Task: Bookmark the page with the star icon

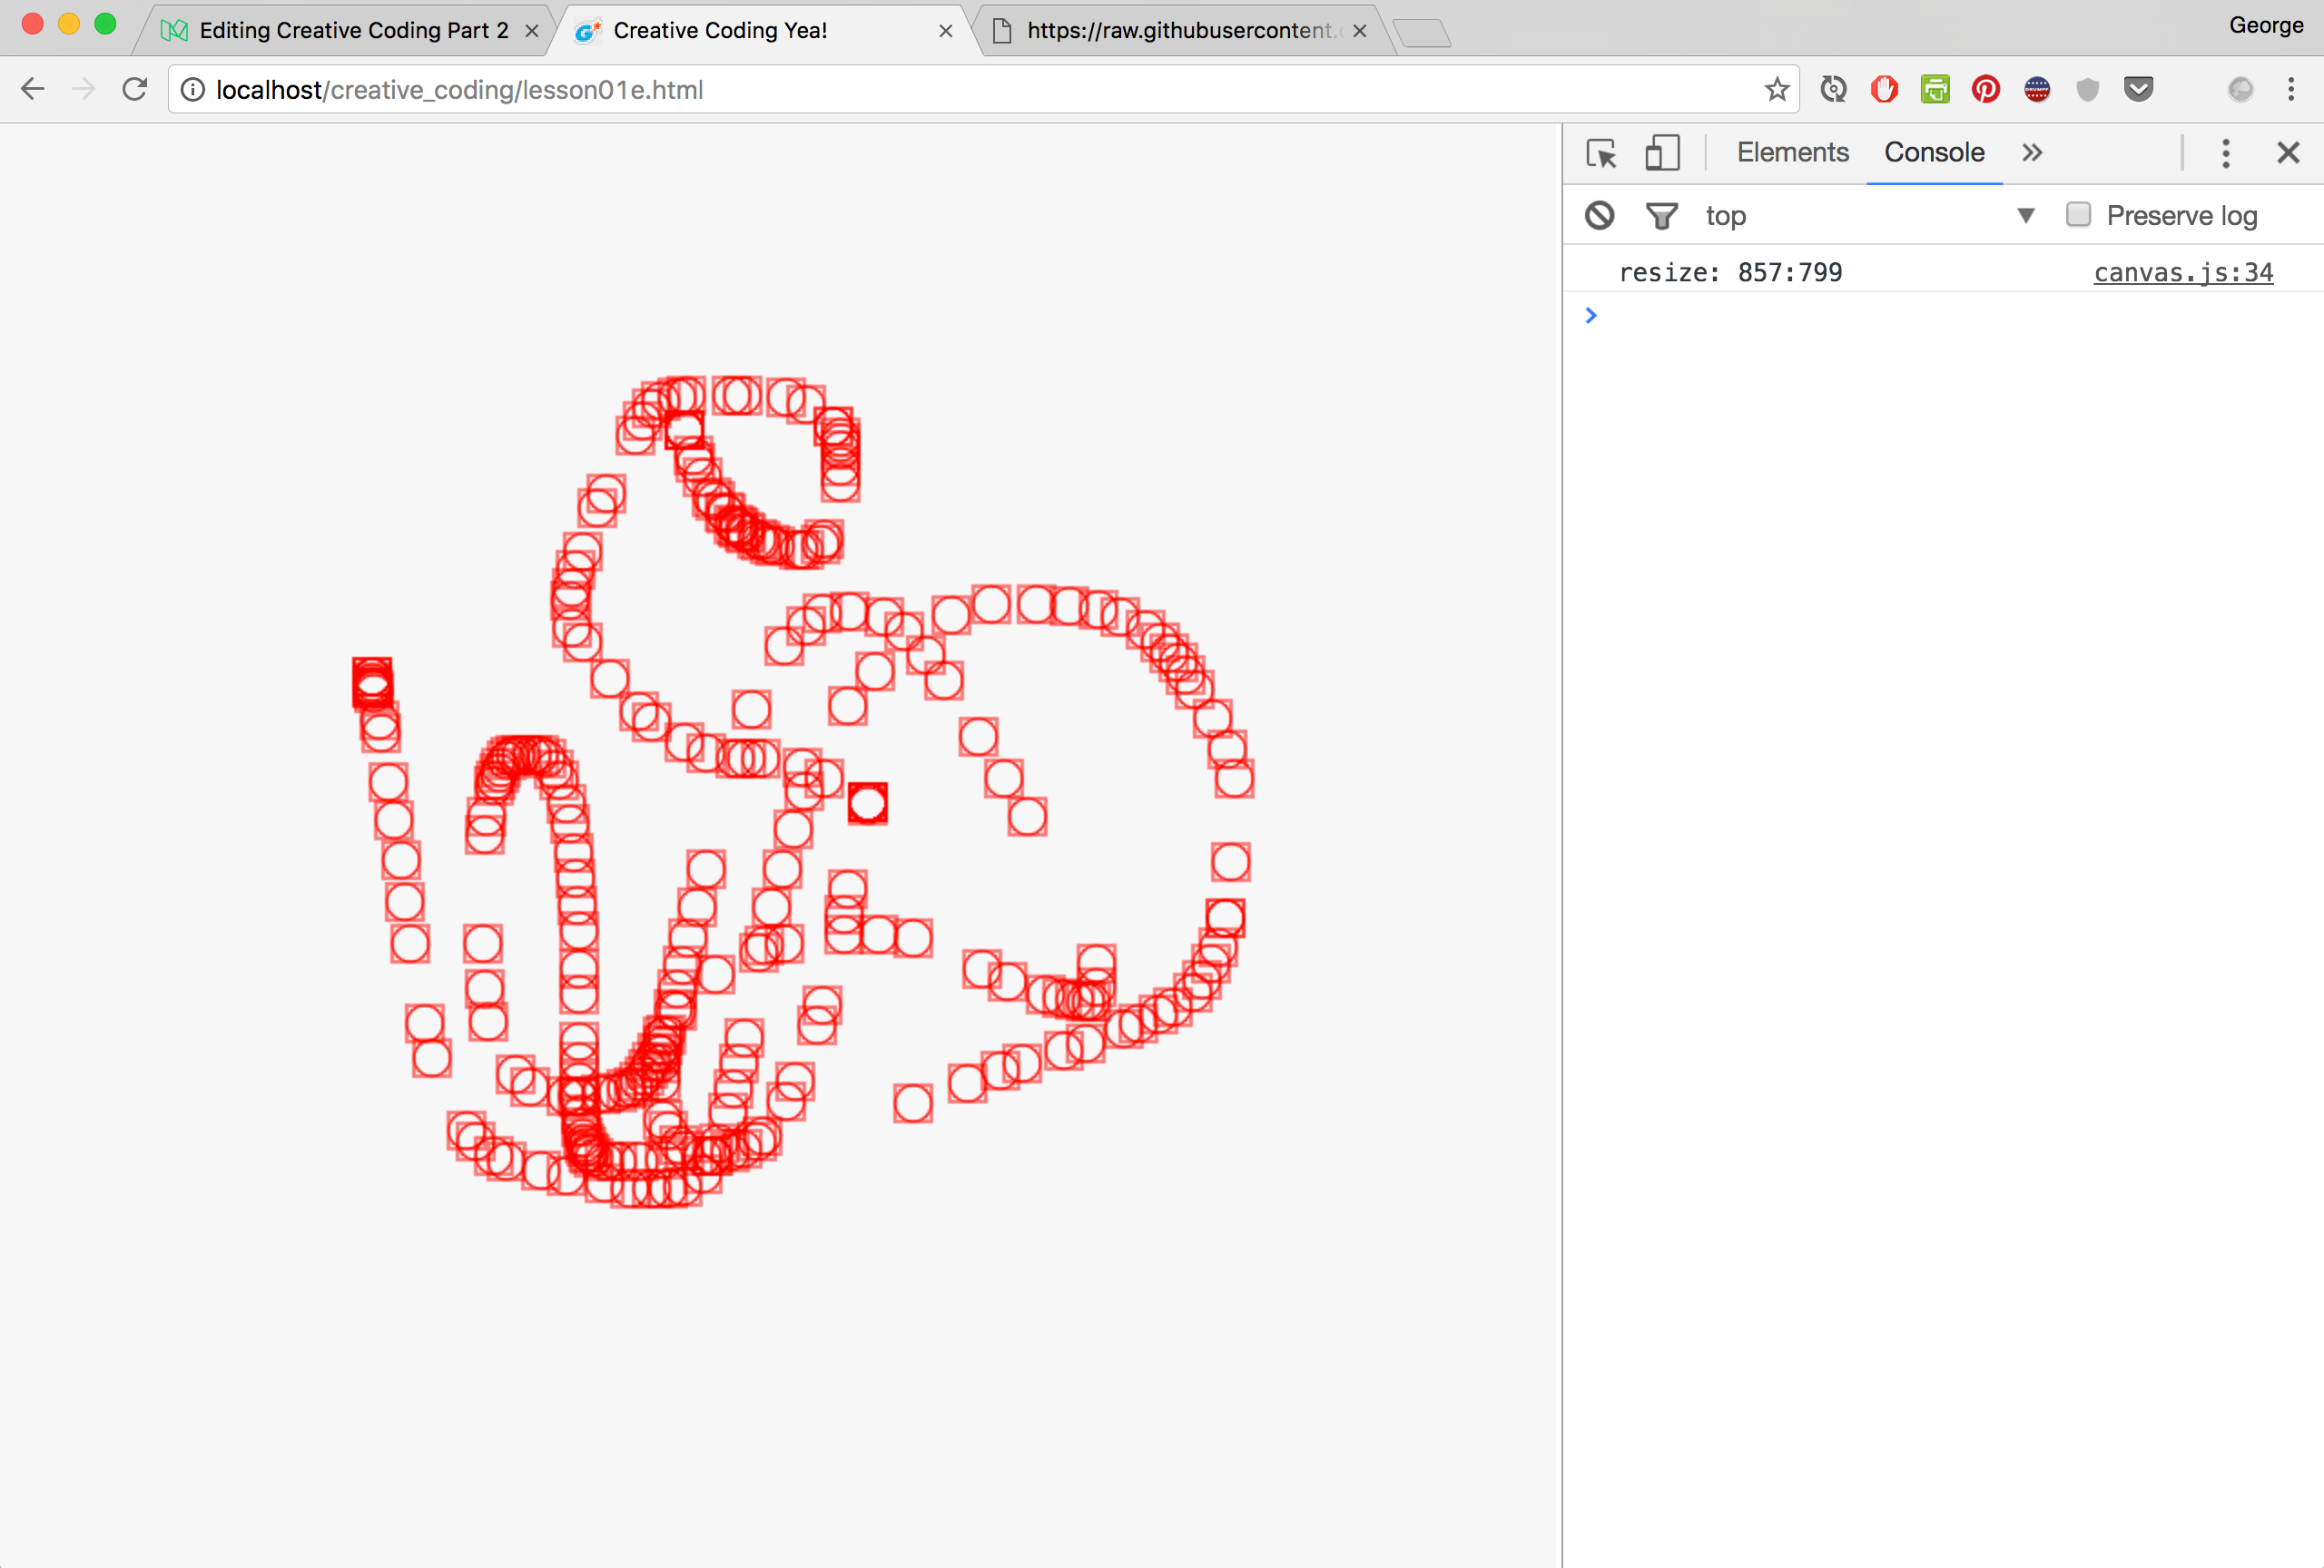Action: tap(1777, 89)
